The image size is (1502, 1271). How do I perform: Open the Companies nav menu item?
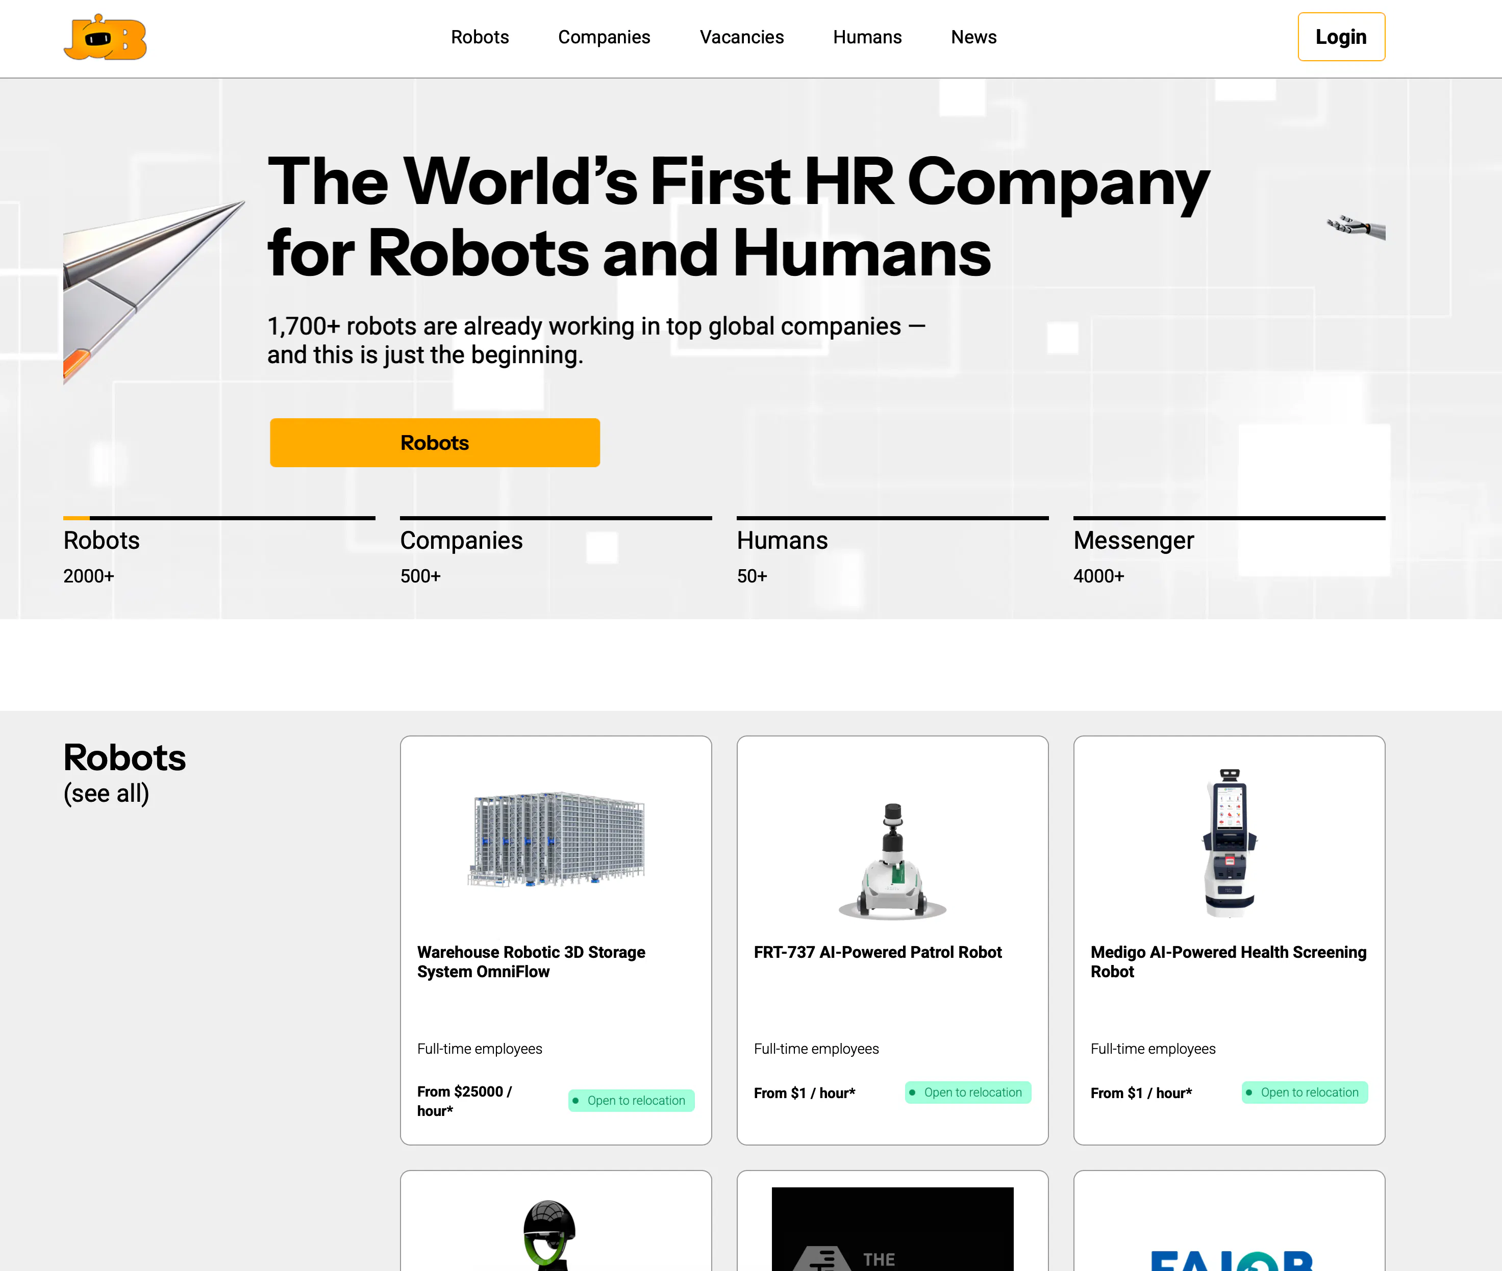pyautogui.click(x=604, y=37)
